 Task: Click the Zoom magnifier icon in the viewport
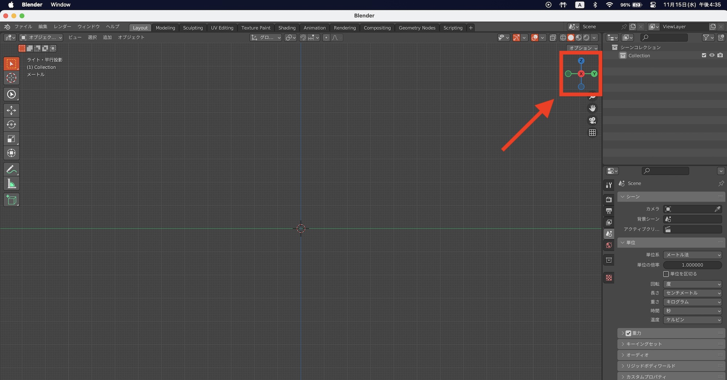[593, 97]
